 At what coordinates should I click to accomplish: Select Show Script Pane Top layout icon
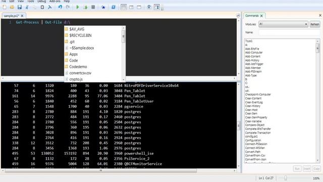[x=124, y=7]
